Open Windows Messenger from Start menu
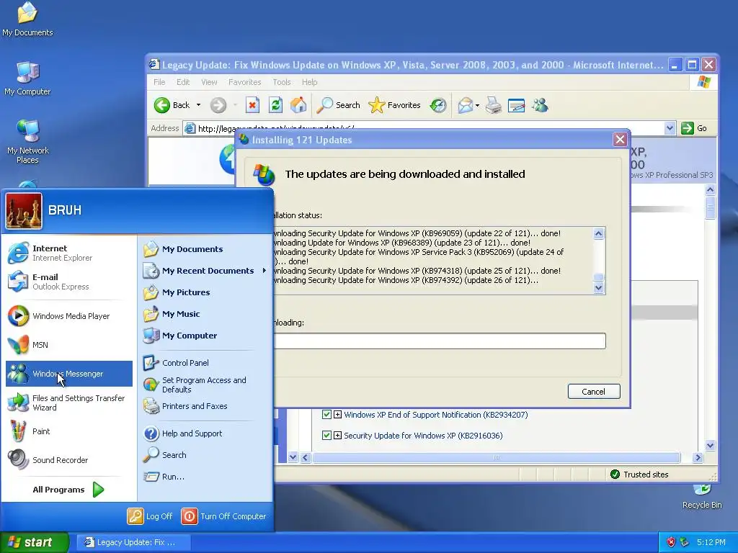Screen dimensions: 738x553 tap(69, 374)
